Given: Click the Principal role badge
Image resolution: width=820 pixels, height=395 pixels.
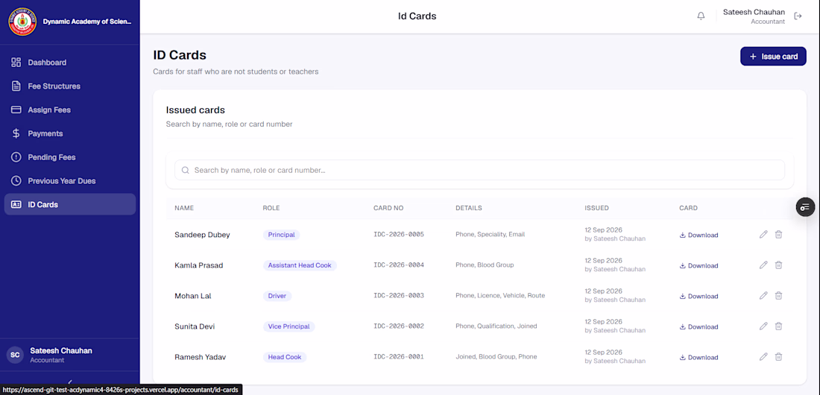Looking at the screenshot, I should click(281, 235).
